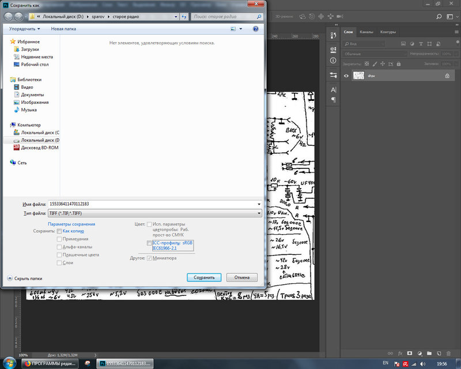
Task: Click the Отмена button
Action: pyautogui.click(x=241, y=277)
